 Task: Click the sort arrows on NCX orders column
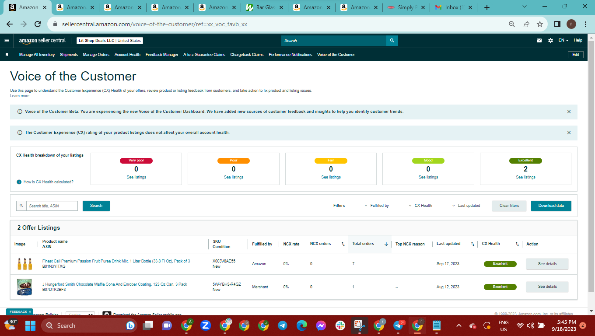click(x=343, y=244)
